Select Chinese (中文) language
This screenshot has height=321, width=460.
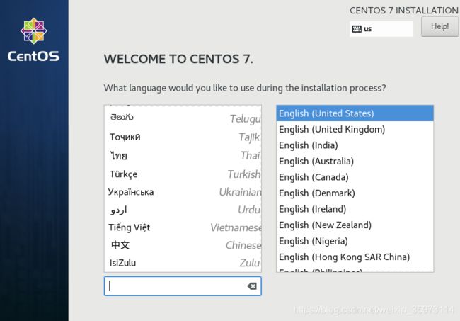[x=183, y=245]
